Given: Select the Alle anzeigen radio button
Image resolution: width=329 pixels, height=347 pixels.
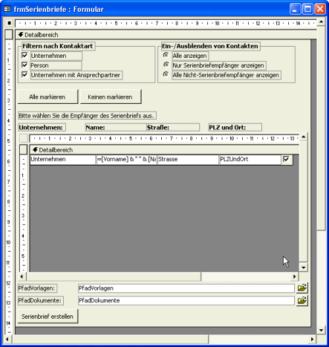Looking at the screenshot, I should click(166, 55).
